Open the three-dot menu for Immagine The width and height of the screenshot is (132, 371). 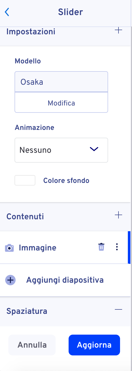117,247
